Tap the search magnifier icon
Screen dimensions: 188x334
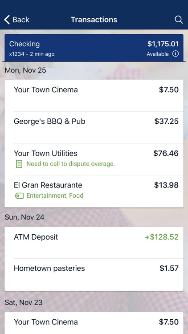point(179,20)
